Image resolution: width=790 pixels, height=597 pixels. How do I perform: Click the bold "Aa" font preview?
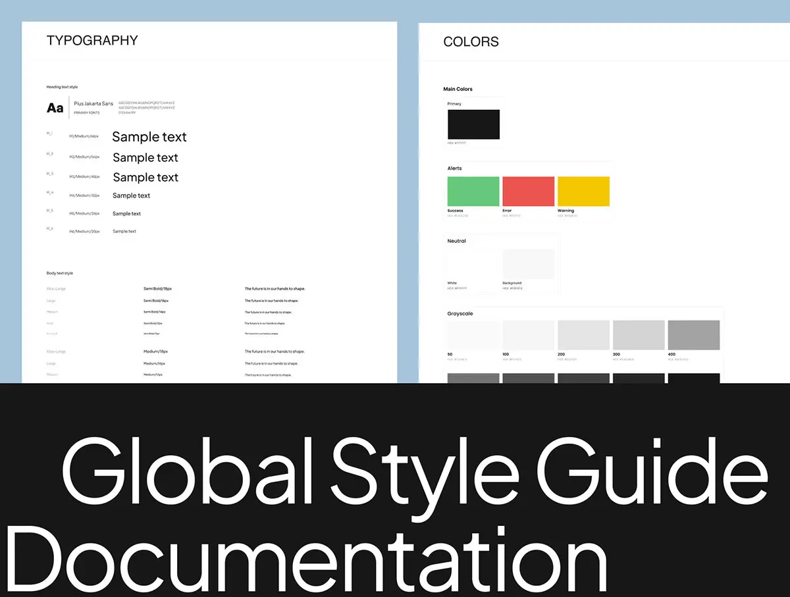coord(55,108)
